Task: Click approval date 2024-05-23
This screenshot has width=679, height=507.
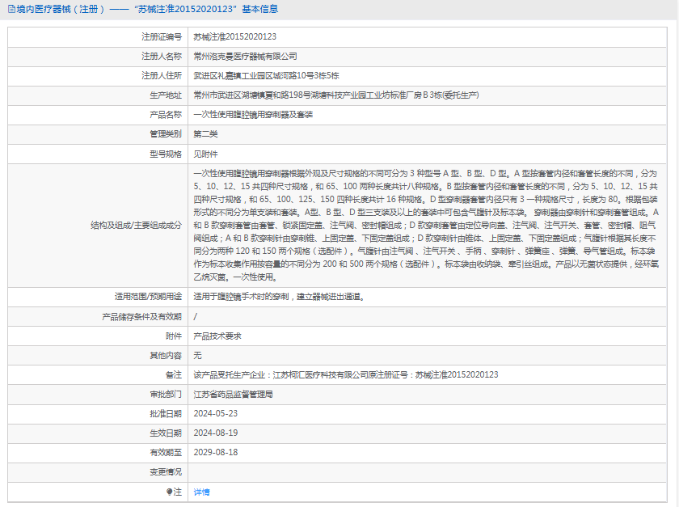Action: pos(216,414)
